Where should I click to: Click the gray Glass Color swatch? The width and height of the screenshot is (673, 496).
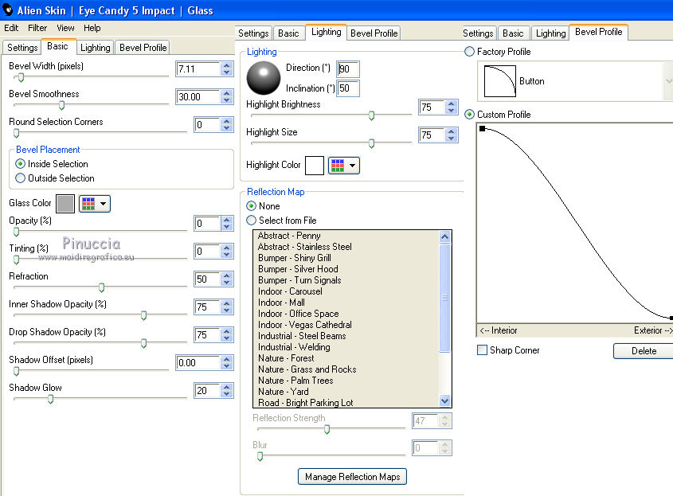point(65,204)
